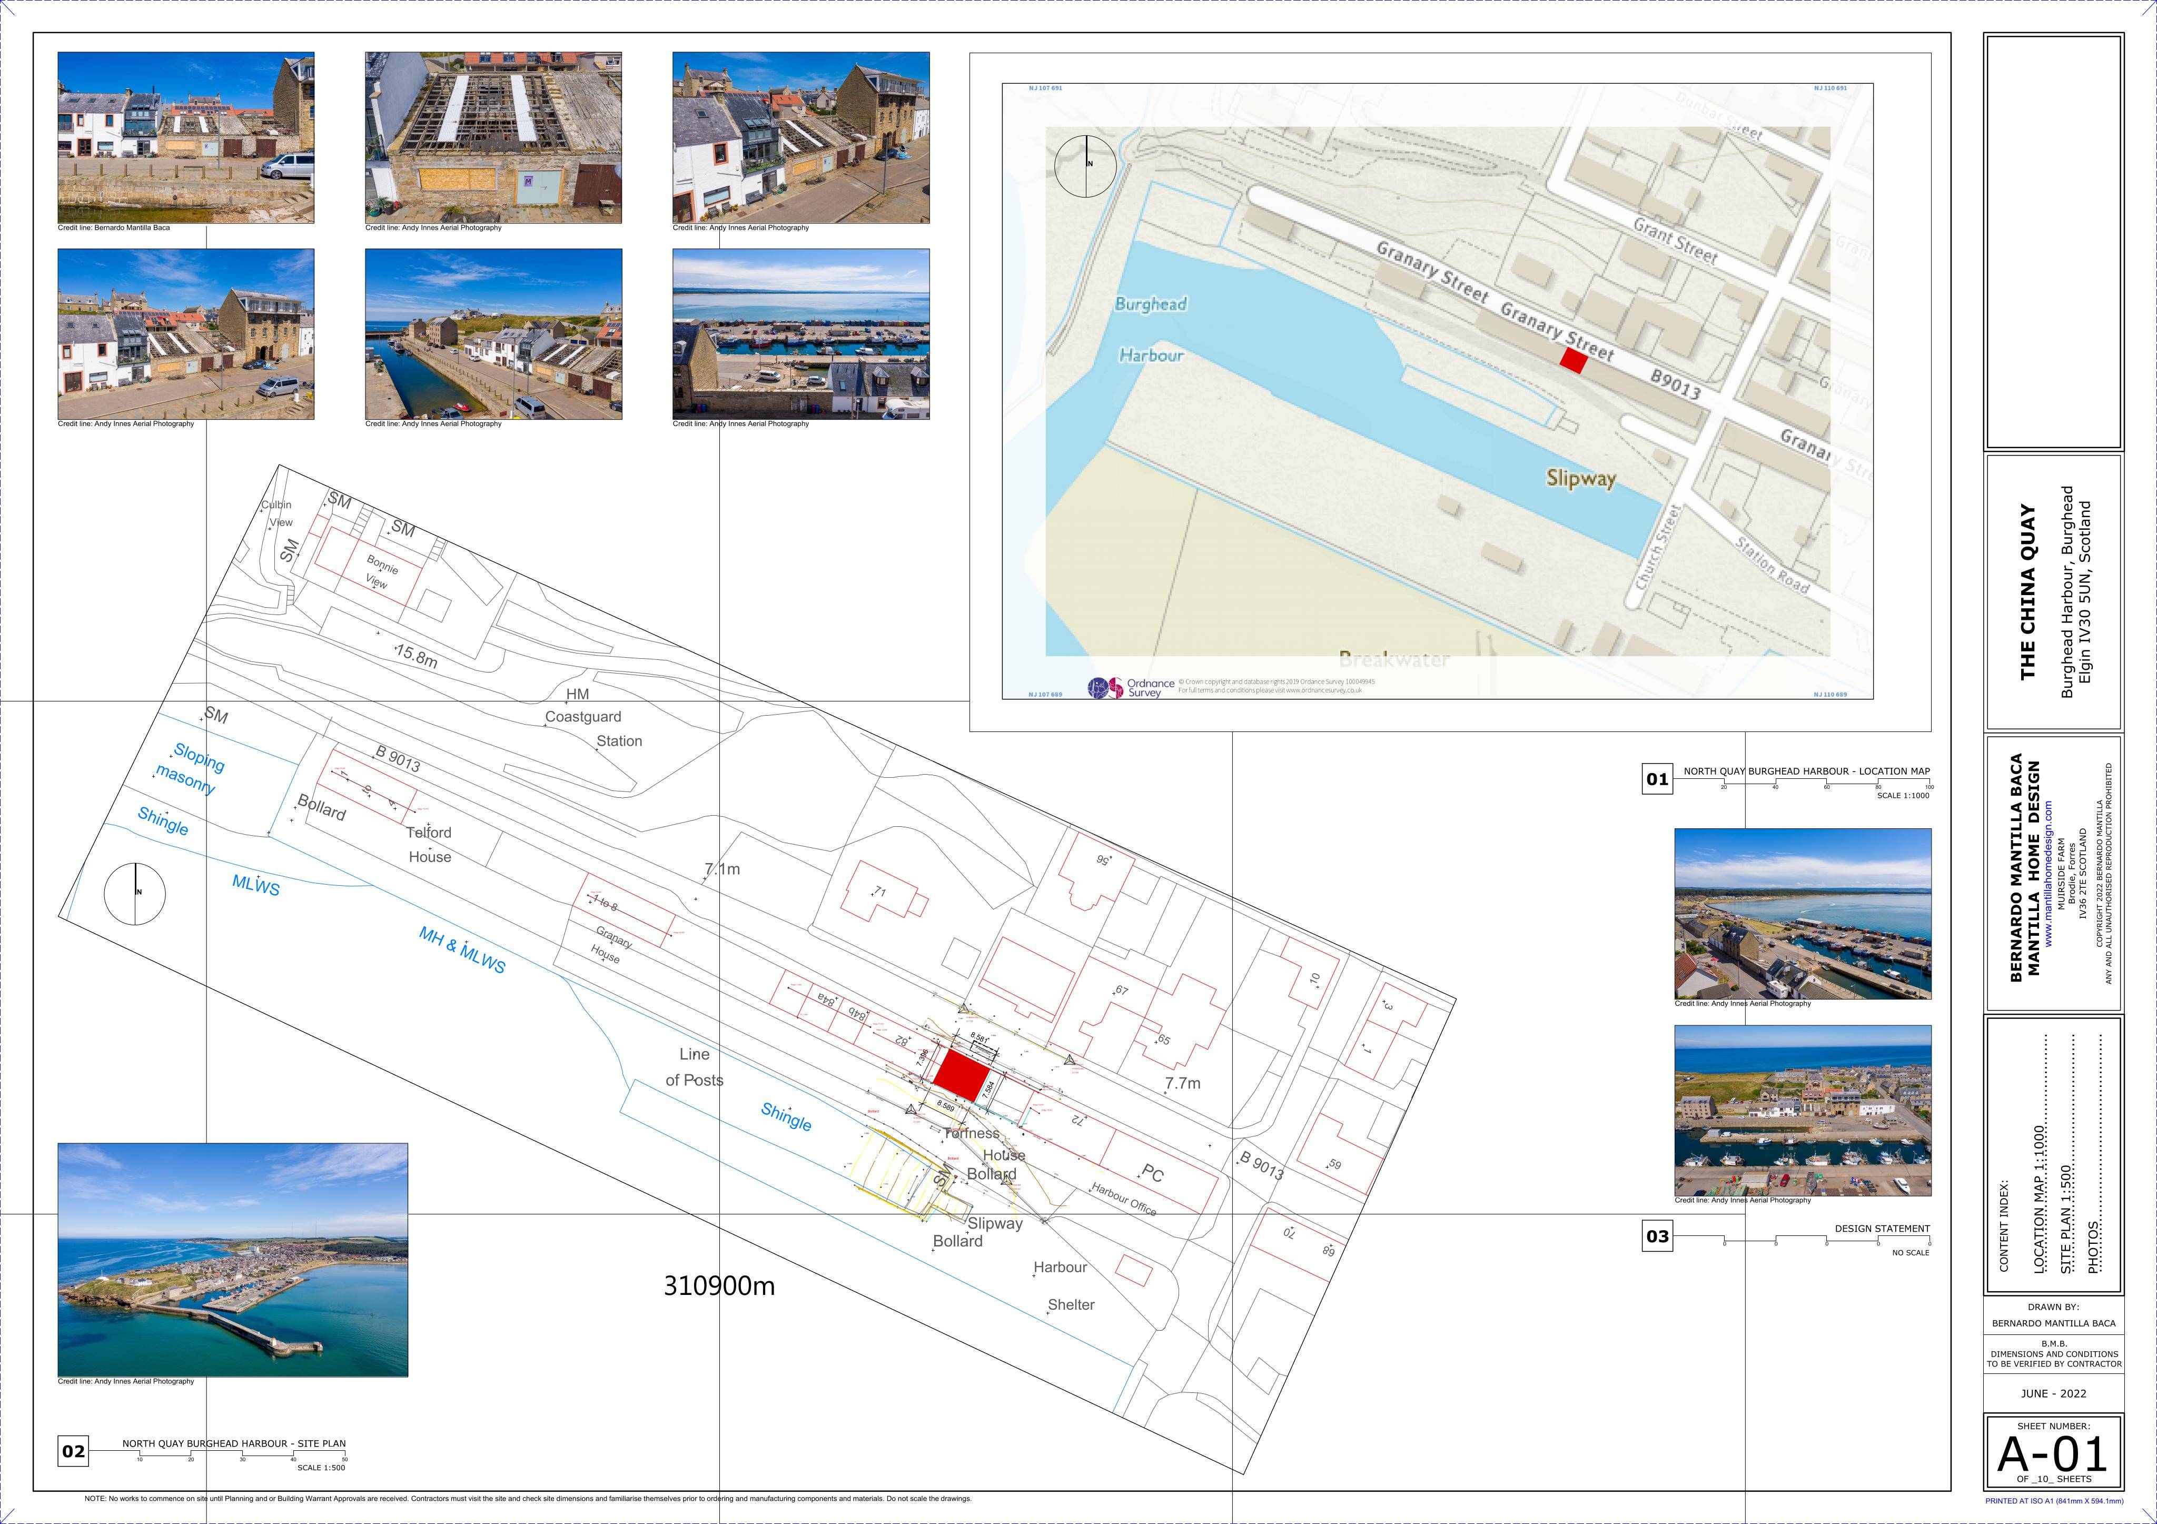The height and width of the screenshot is (1524, 2157).
Task: Click the north arrow on the location map
Action: click(1086, 165)
